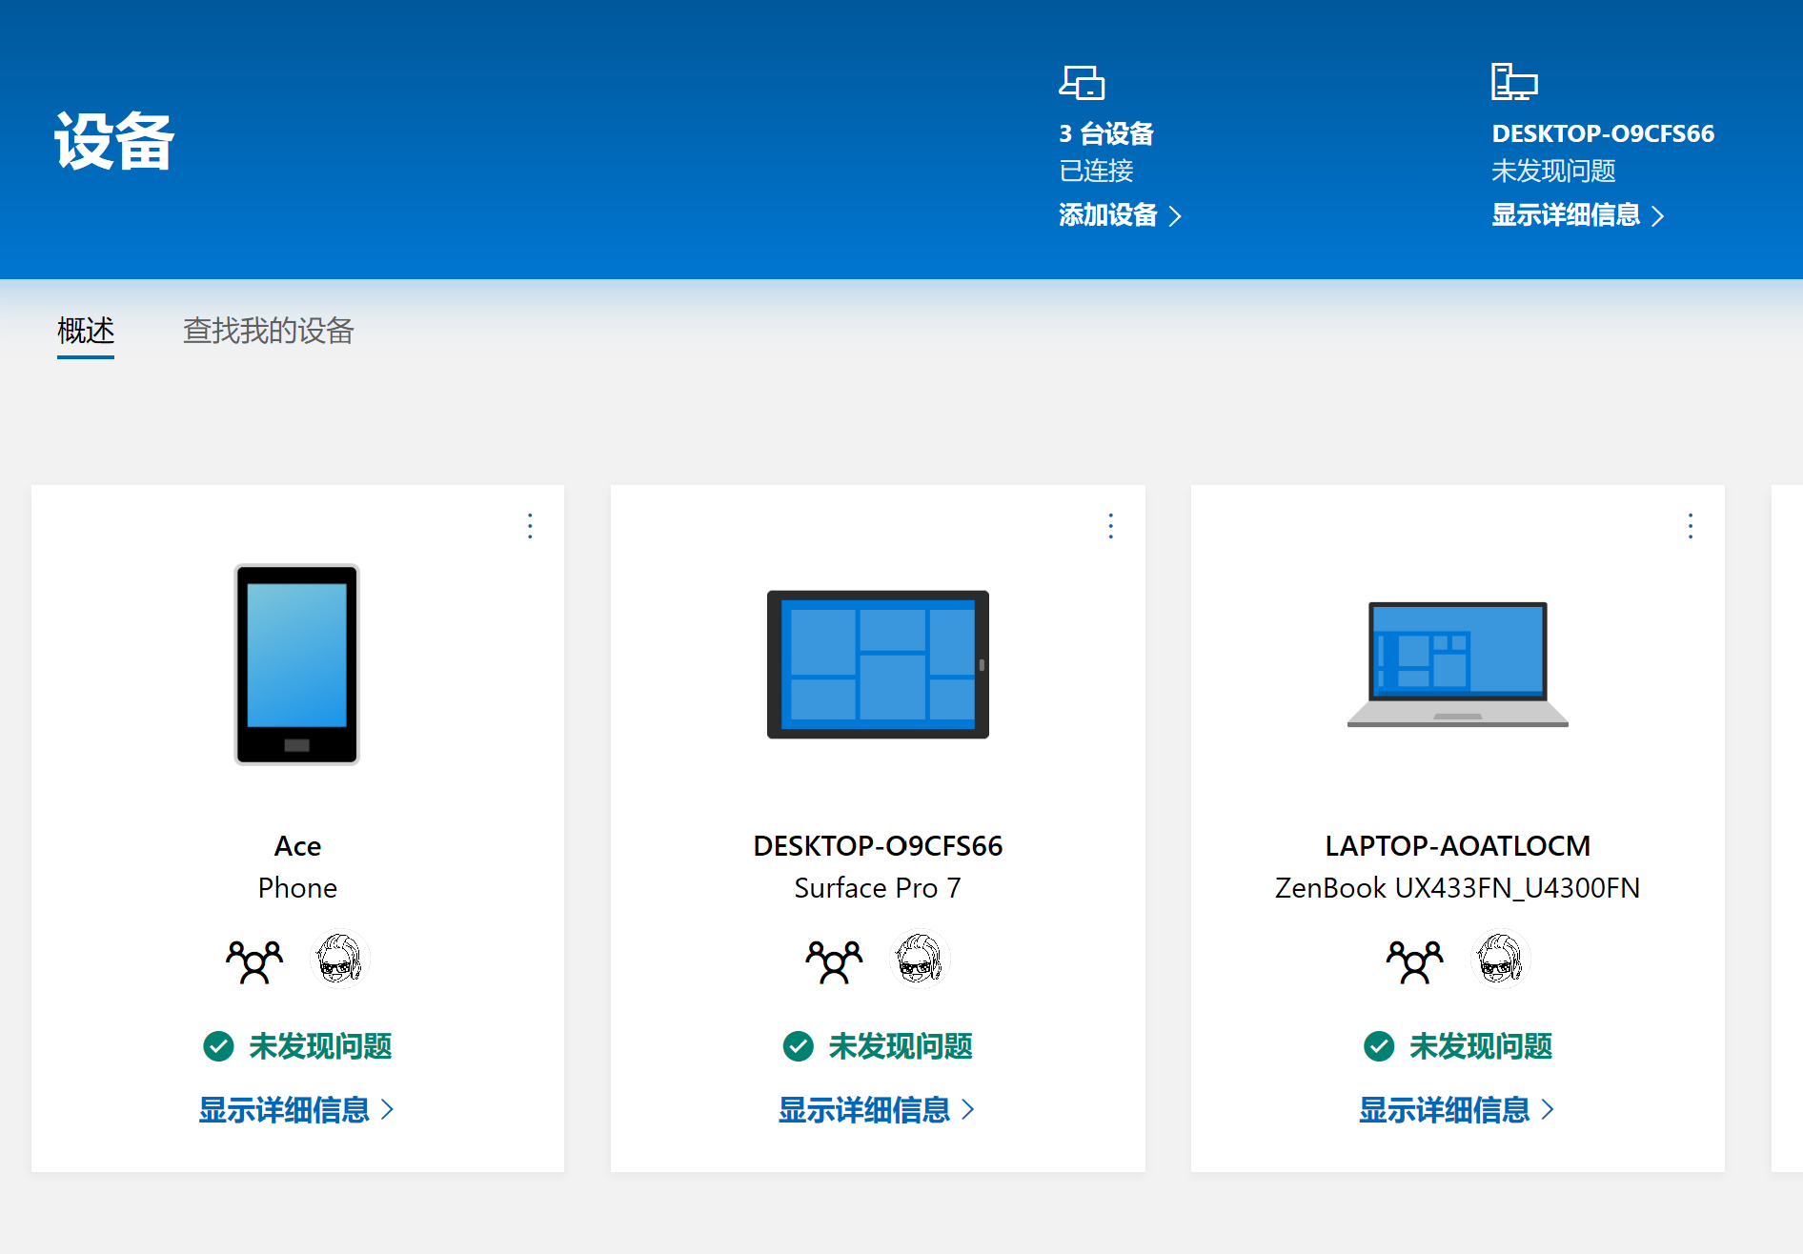Image resolution: width=1803 pixels, height=1254 pixels.
Task: Click the Surface Pro 7 tablet image
Action: pos(878,664)
